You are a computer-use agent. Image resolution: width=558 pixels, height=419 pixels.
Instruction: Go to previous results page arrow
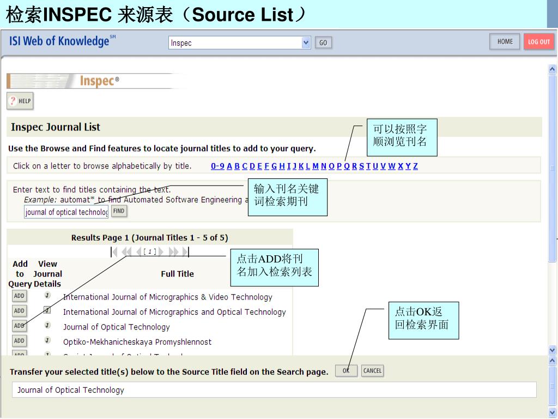(139, 252)
